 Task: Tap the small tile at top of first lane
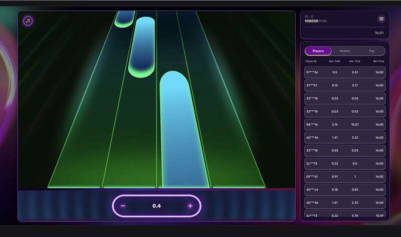[x=124, y=18]
